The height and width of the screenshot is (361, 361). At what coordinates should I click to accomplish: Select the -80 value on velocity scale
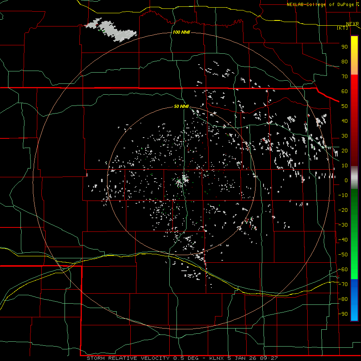(x=343, y=299)
